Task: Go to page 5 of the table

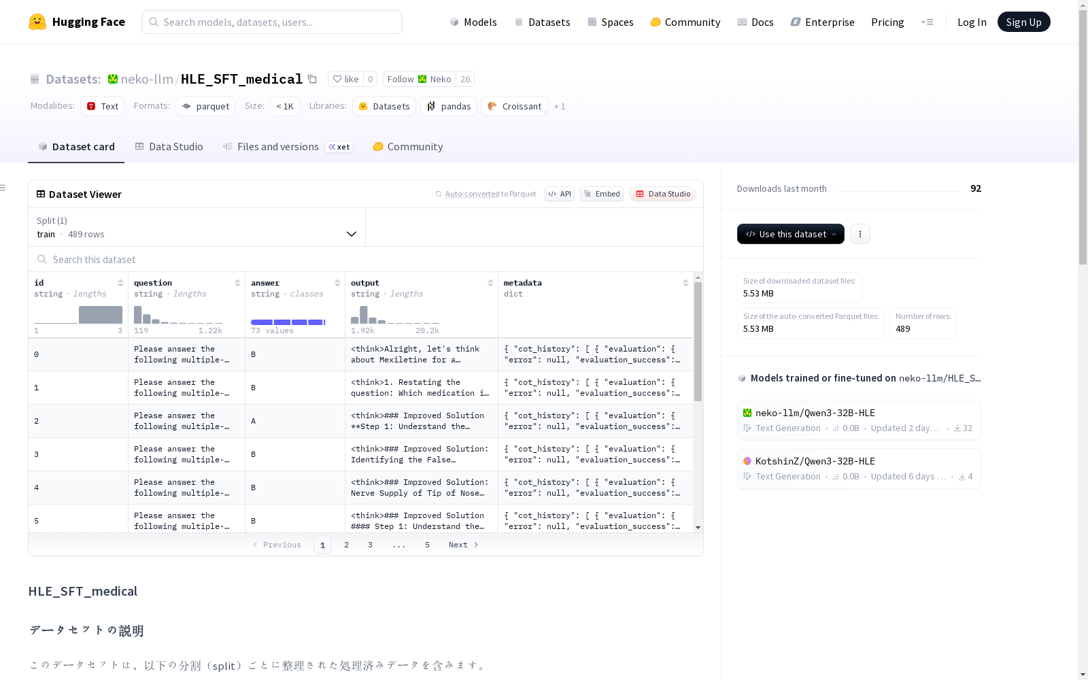Action: pos(427,545)
